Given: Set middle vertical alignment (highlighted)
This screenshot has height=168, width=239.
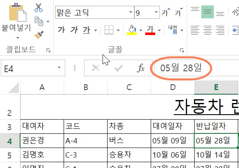Looking at the screenshot, I should click(x=208, y=12).
